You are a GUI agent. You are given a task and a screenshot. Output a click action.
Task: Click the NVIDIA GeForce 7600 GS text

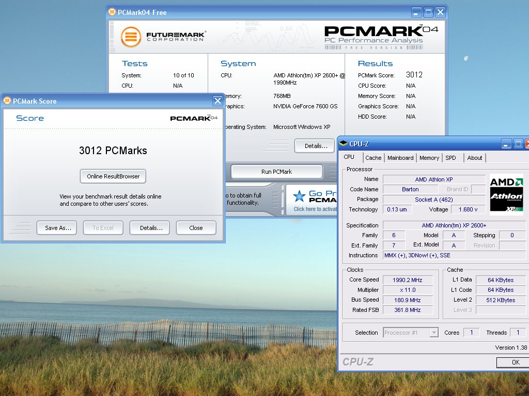[x=305, y=106]
